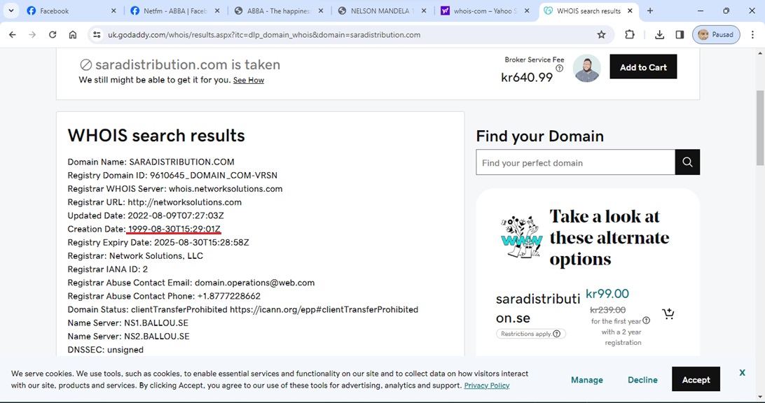Click the page vertical scrollbar thumb
Screen dimensions: 765x403
tap(759, 128)
